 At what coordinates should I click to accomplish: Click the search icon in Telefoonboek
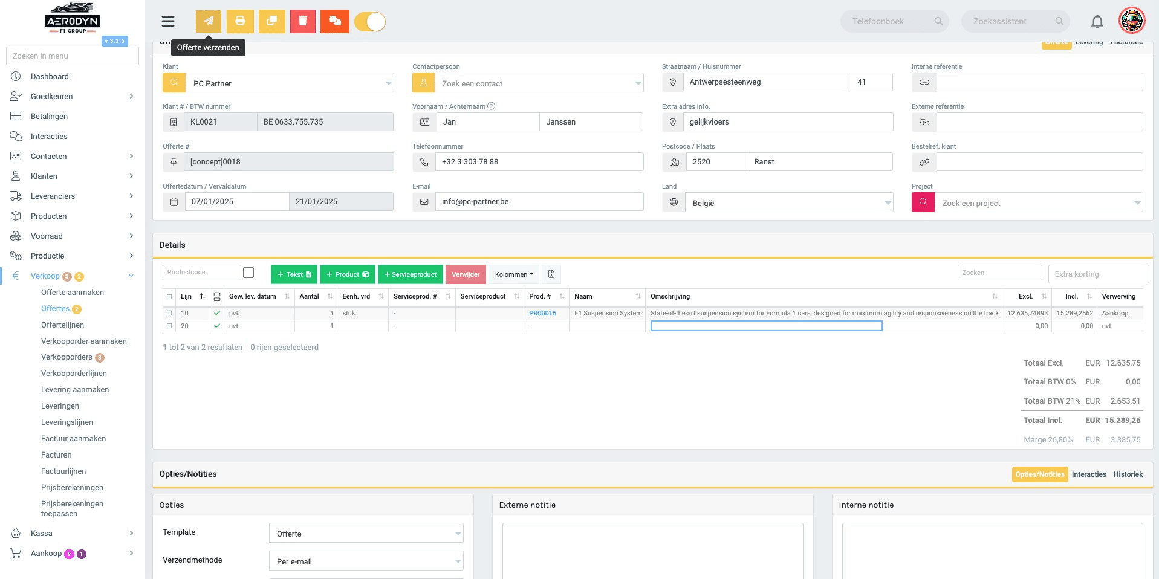tap(938, 21)
